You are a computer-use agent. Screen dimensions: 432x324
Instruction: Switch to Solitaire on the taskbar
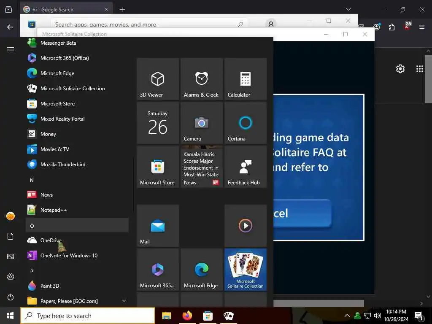pyautogui.click(x=228, y=316)
